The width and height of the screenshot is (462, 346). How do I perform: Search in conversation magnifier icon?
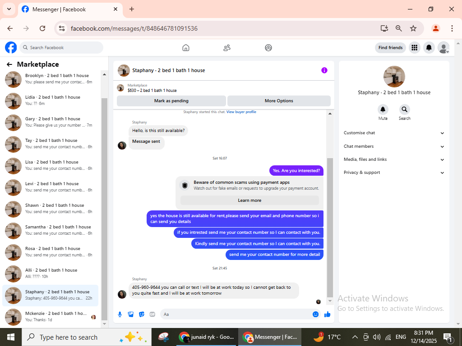coord(405,109)
